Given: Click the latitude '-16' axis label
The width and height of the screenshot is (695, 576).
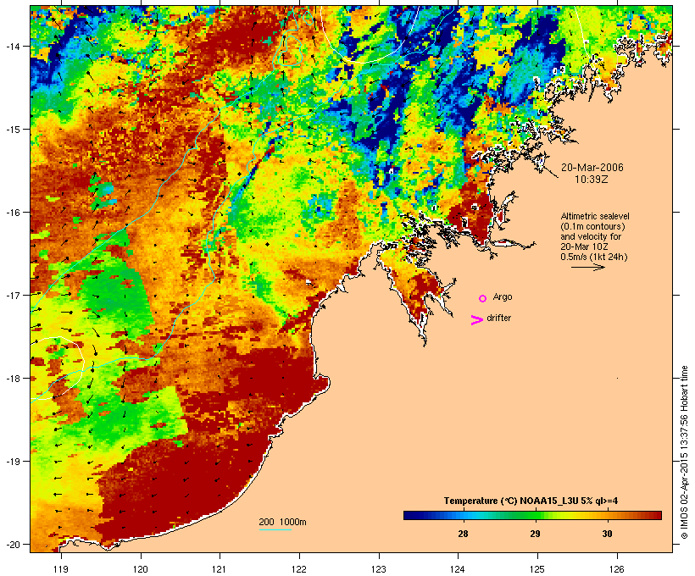Looking at the screenshot, I should (12, 213).
